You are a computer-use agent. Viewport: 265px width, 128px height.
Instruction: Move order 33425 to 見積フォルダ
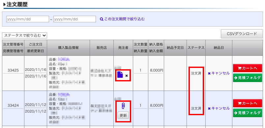tap(248, 78)
